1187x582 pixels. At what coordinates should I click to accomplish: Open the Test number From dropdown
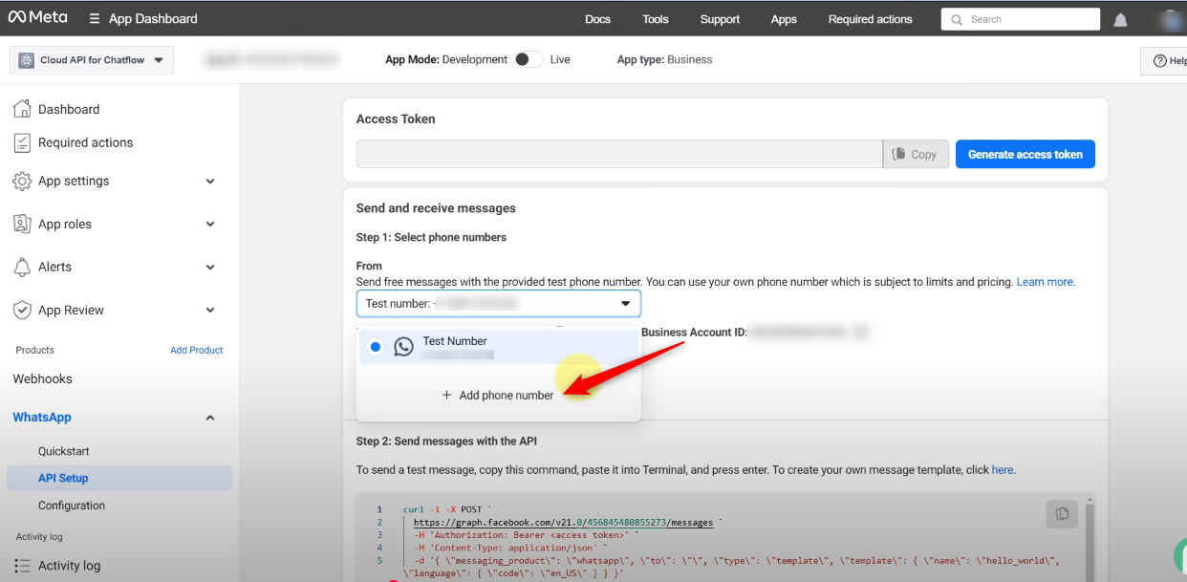pos(499,304)
